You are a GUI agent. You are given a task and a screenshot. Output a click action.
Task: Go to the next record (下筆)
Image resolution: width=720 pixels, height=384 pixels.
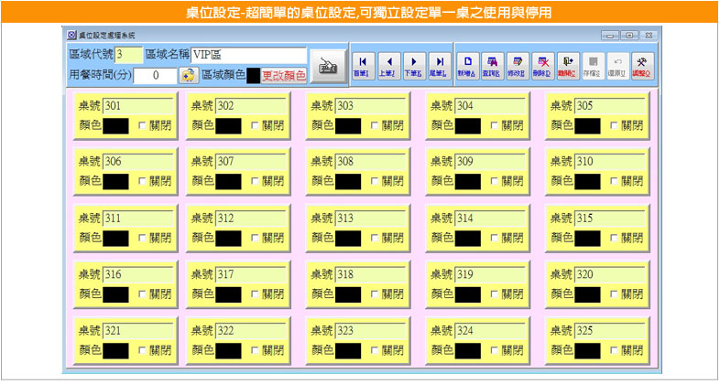[414, 65]
